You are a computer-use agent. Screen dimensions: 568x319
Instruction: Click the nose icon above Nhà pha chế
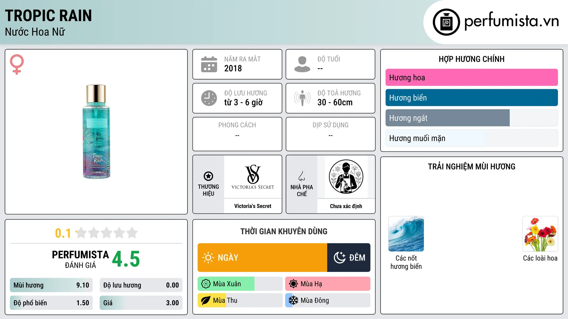point(302,176)
